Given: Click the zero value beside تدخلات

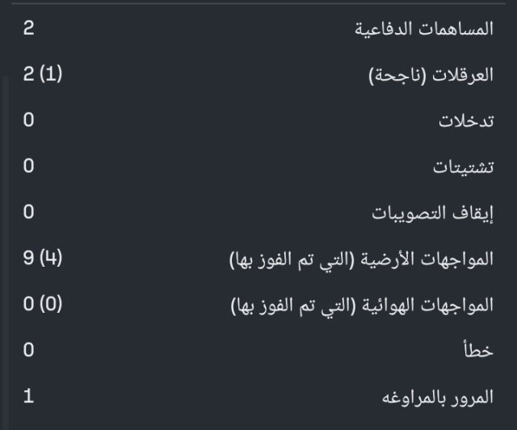Looking at the screenshot, I should coord(28,121).
